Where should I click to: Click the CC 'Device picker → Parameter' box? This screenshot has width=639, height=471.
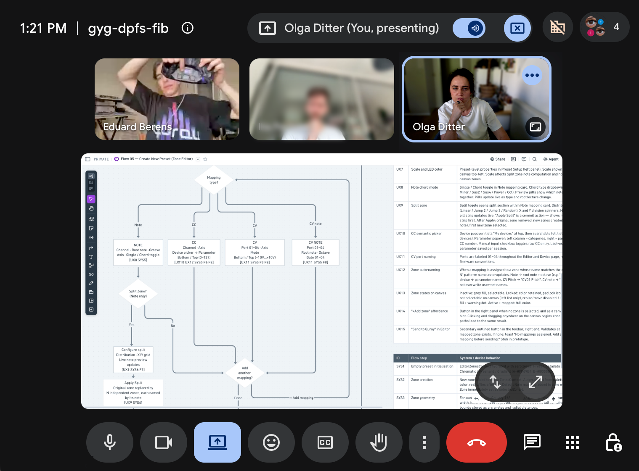click(194, 253)
